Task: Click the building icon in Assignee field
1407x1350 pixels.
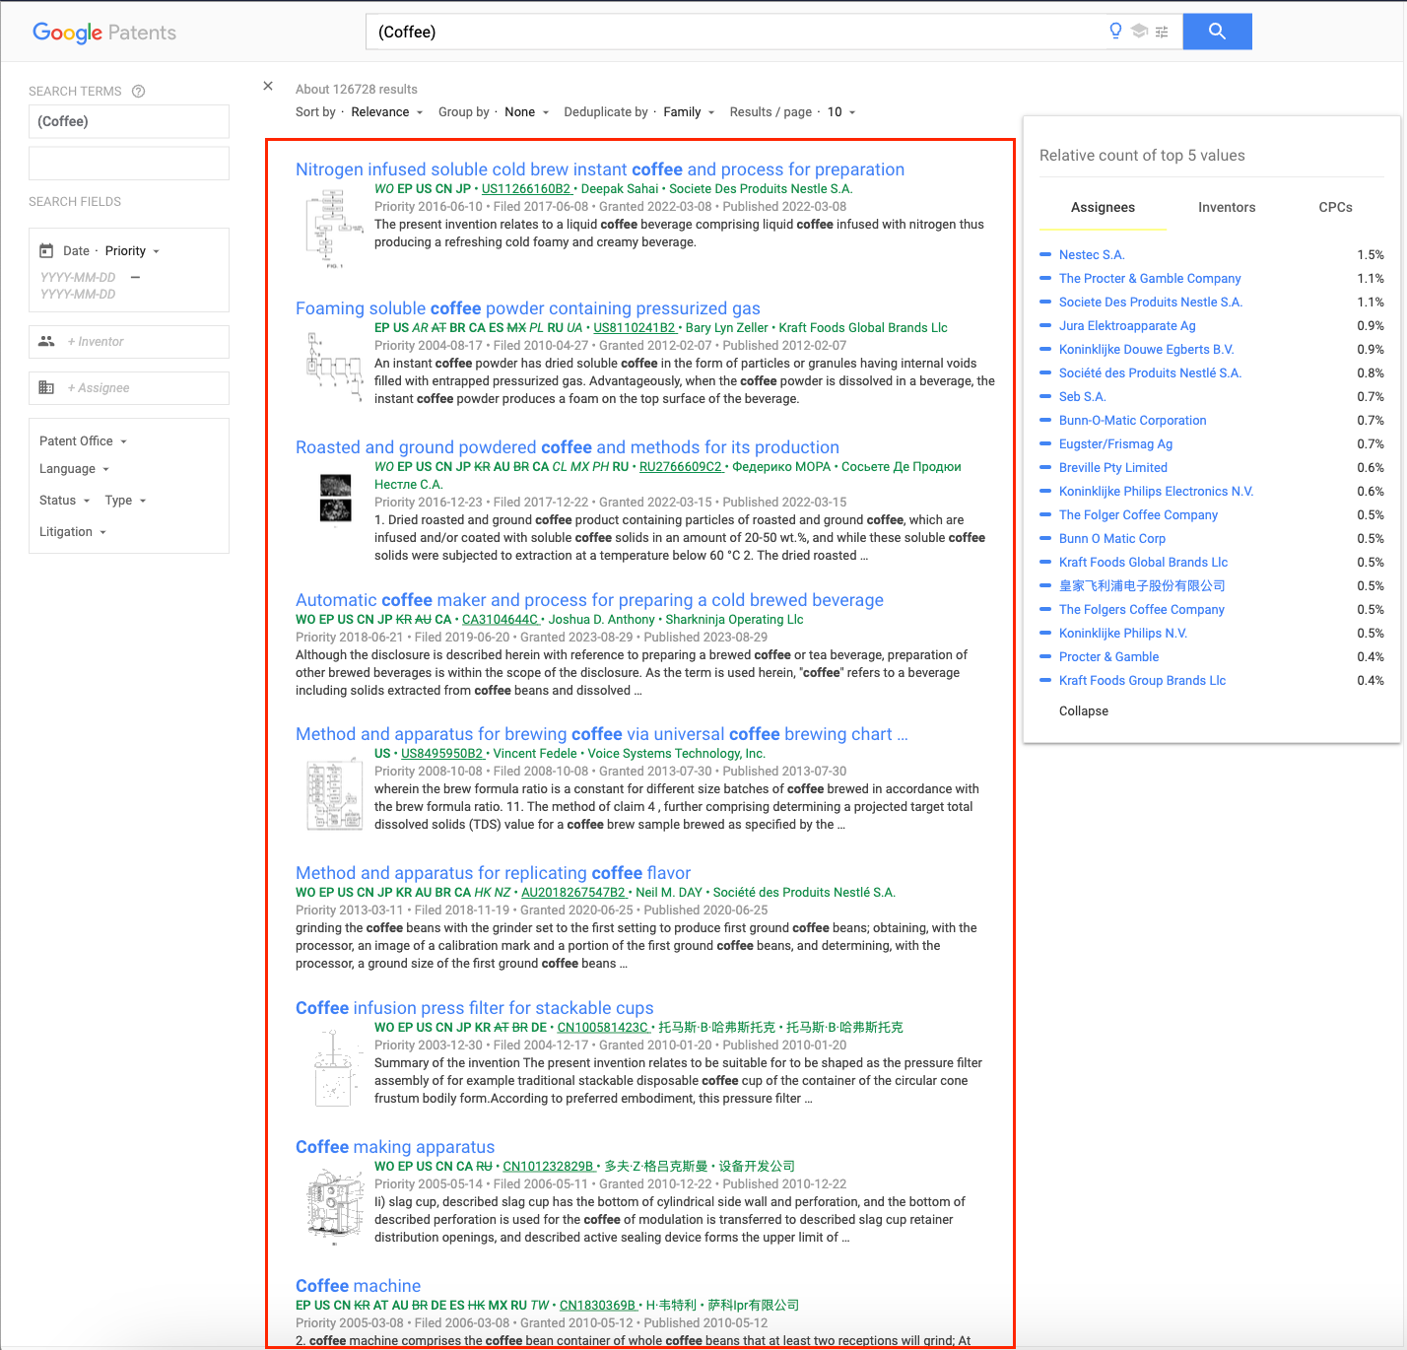Action: coord(46,387)
